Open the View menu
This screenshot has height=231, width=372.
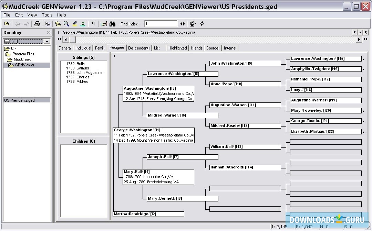click(32, 15)
